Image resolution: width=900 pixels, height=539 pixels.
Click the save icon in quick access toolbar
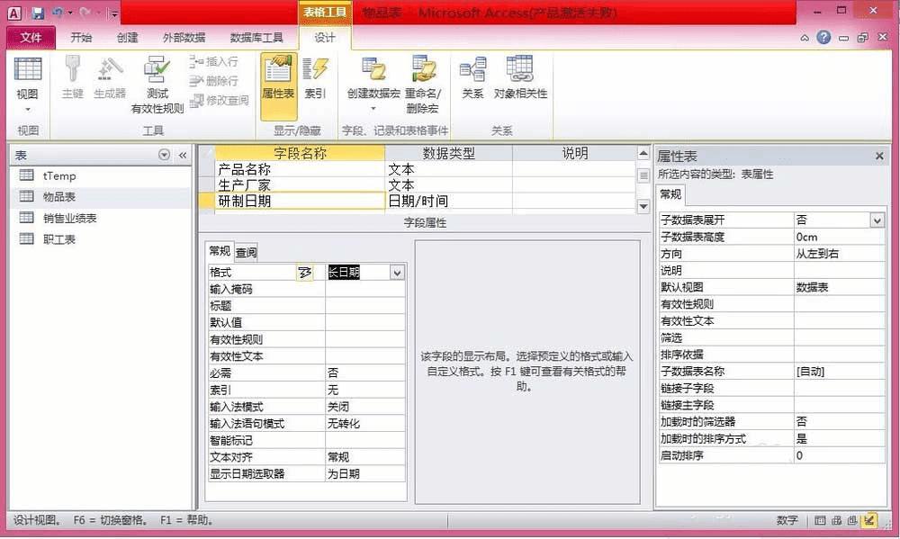[38, 12]
